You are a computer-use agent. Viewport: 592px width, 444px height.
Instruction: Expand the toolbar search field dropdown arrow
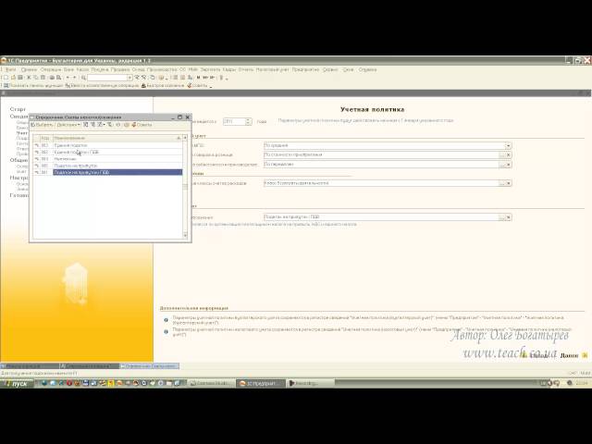click(129, 78)
